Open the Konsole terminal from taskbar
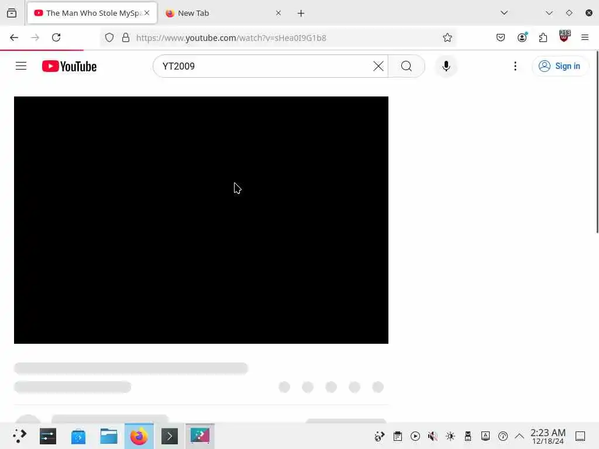 click(x=170, y=436)
